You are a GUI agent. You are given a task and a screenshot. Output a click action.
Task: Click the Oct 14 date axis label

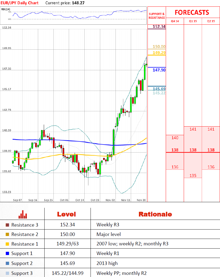pyautogui.click(x=80, y=200)
